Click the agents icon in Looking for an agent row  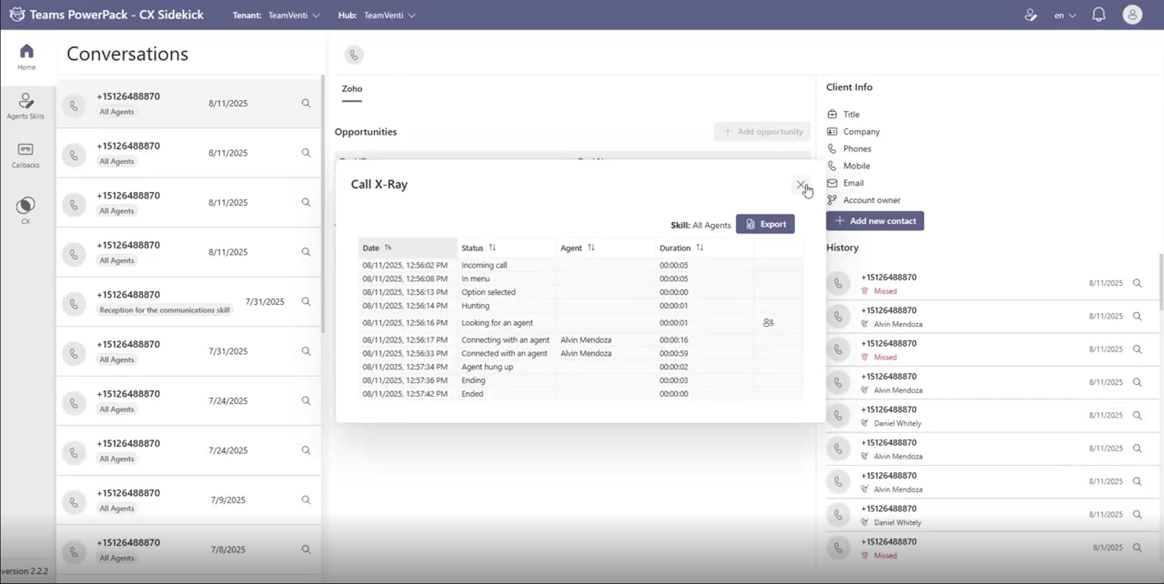(x=768, y=323)
